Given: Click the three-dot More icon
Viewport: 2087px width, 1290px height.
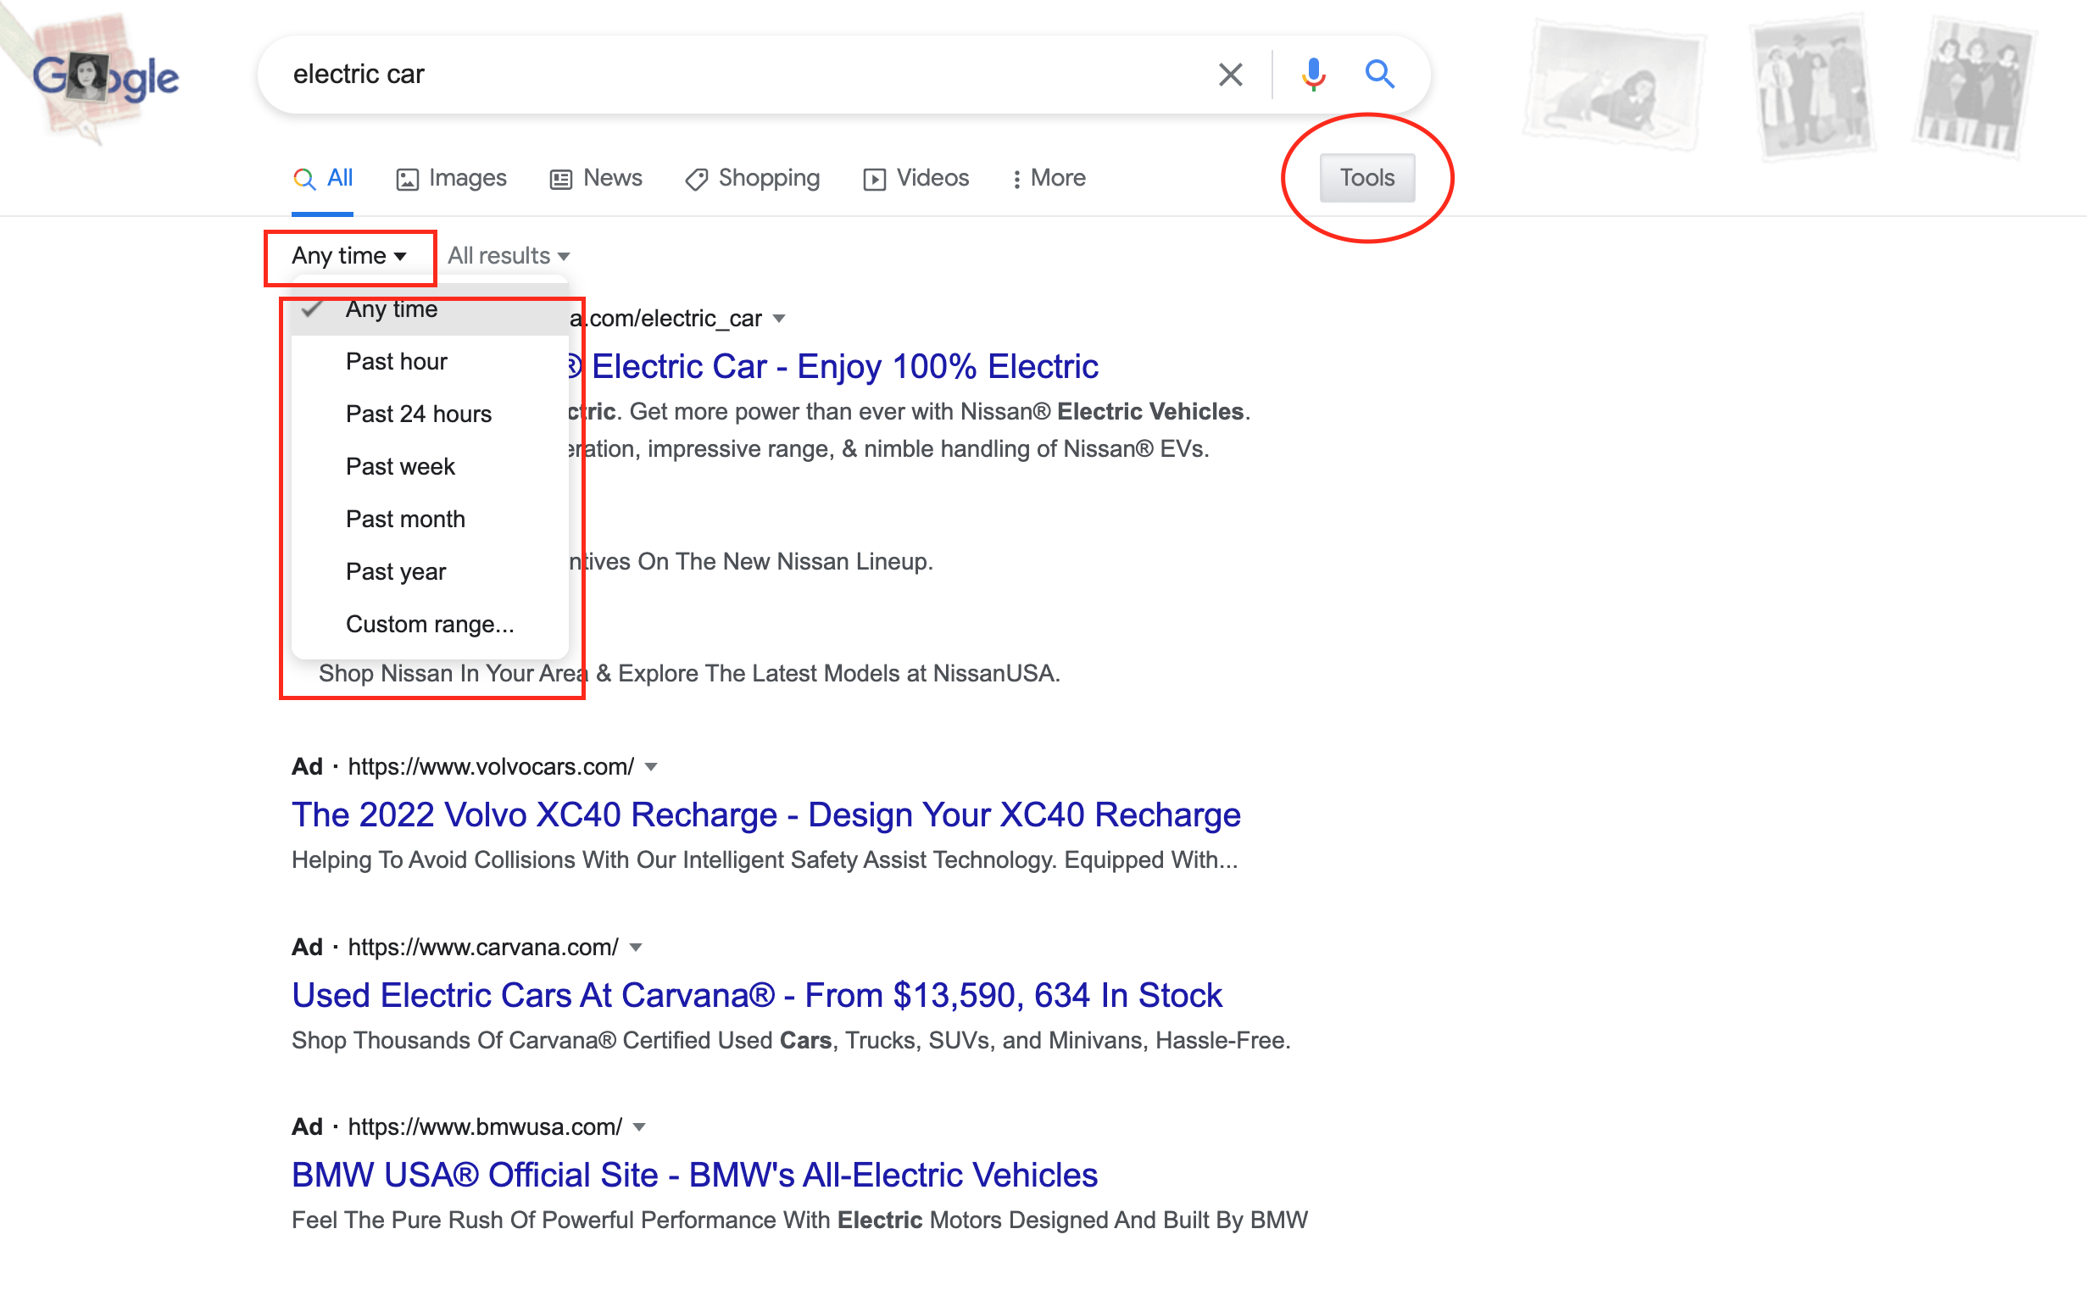Looking at the screenshot, I should (x=1016, y=179).
